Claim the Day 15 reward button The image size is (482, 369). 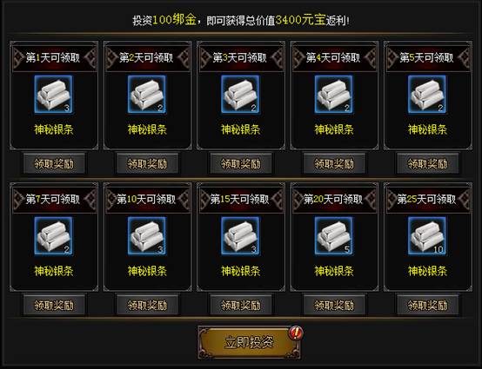241,305
